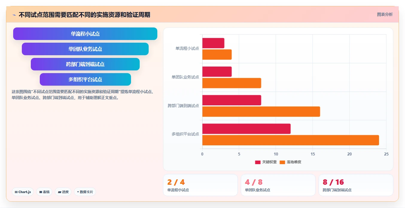This screenshot has height=208, width=405.
Task: Click the red bar for 跨部门端到端试点
Action: tap(232, 100)
